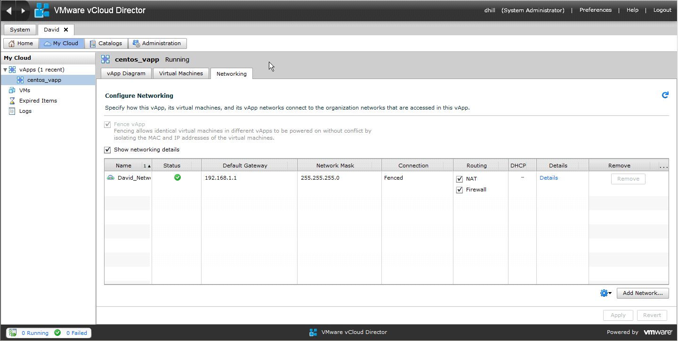Click the Revert button

point(652,315)
